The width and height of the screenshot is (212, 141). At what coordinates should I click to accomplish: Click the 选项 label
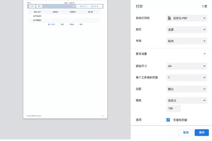pyautogui.click(x=139, y=120)
